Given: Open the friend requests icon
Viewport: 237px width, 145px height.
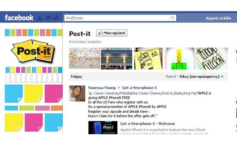Looking at the screenshot, I should point(40,18).
